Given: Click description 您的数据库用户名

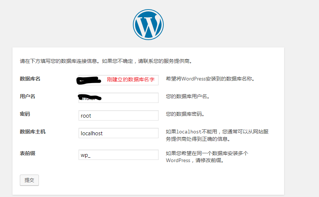Looking at the screenshot, I should pyautogui.click(x=188, y=96).
